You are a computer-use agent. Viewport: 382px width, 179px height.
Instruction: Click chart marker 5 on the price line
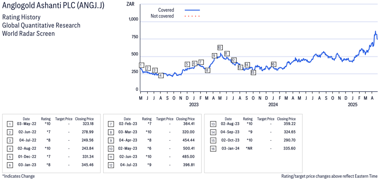187,64
